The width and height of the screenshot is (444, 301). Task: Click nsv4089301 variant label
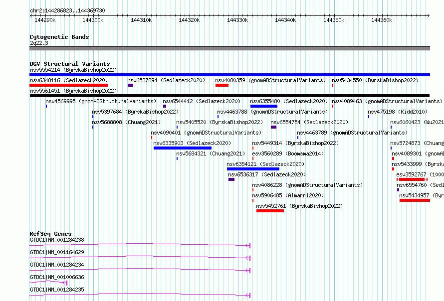point(418,153)
